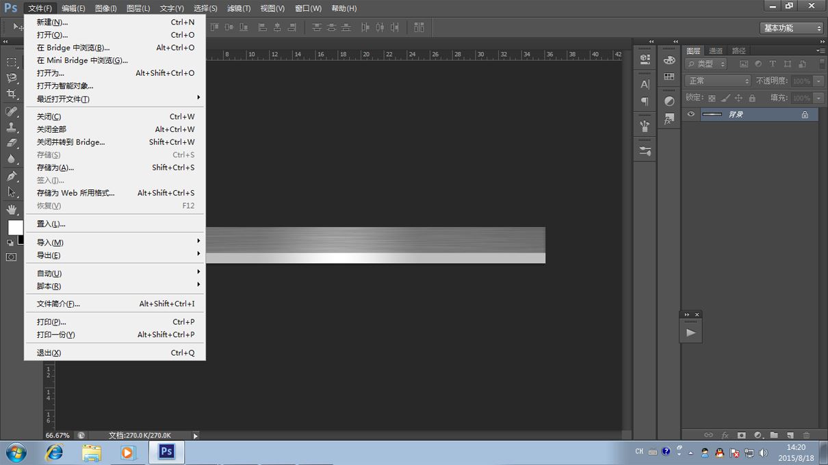Expand the 自动 submenu

tap(114, 273)
